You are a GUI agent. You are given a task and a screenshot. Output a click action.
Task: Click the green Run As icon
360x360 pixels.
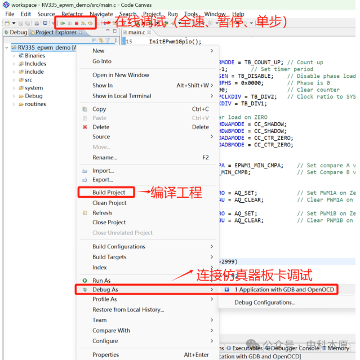(x=85, y=281)
